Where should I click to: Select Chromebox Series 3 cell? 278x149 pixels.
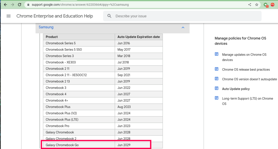pos(79,56)
